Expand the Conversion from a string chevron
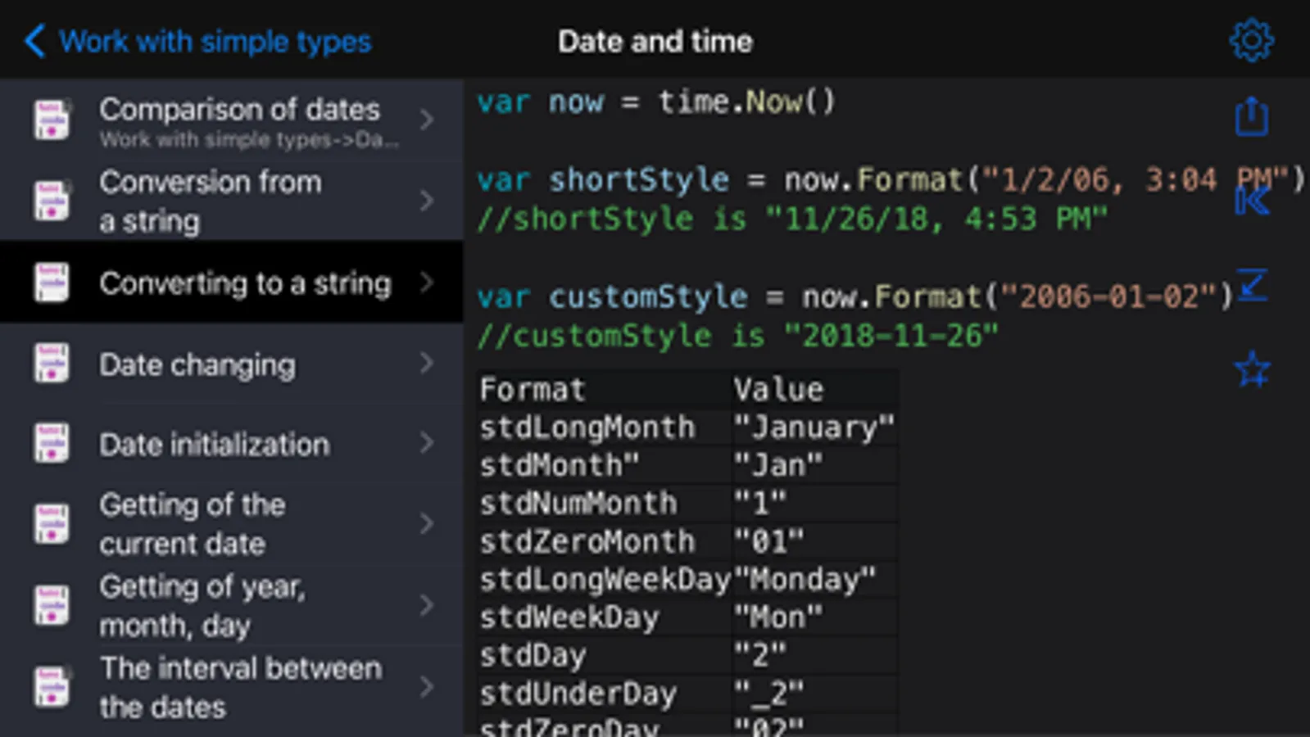Image resolution: width=1310 pixels, height=737 pixels. (x=427, y=201)
